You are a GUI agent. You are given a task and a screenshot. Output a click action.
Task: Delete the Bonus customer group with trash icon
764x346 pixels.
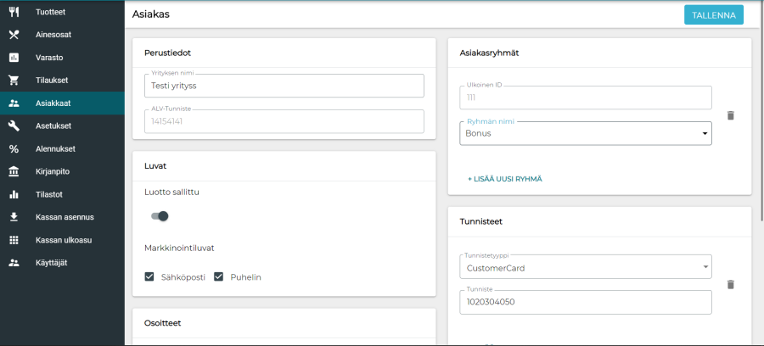click(730, 115)
